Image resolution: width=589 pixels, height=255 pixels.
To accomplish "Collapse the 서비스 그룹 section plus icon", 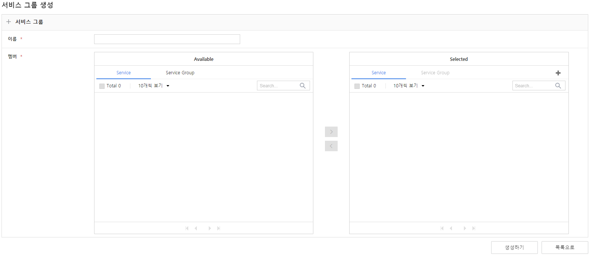I will 9,22.
